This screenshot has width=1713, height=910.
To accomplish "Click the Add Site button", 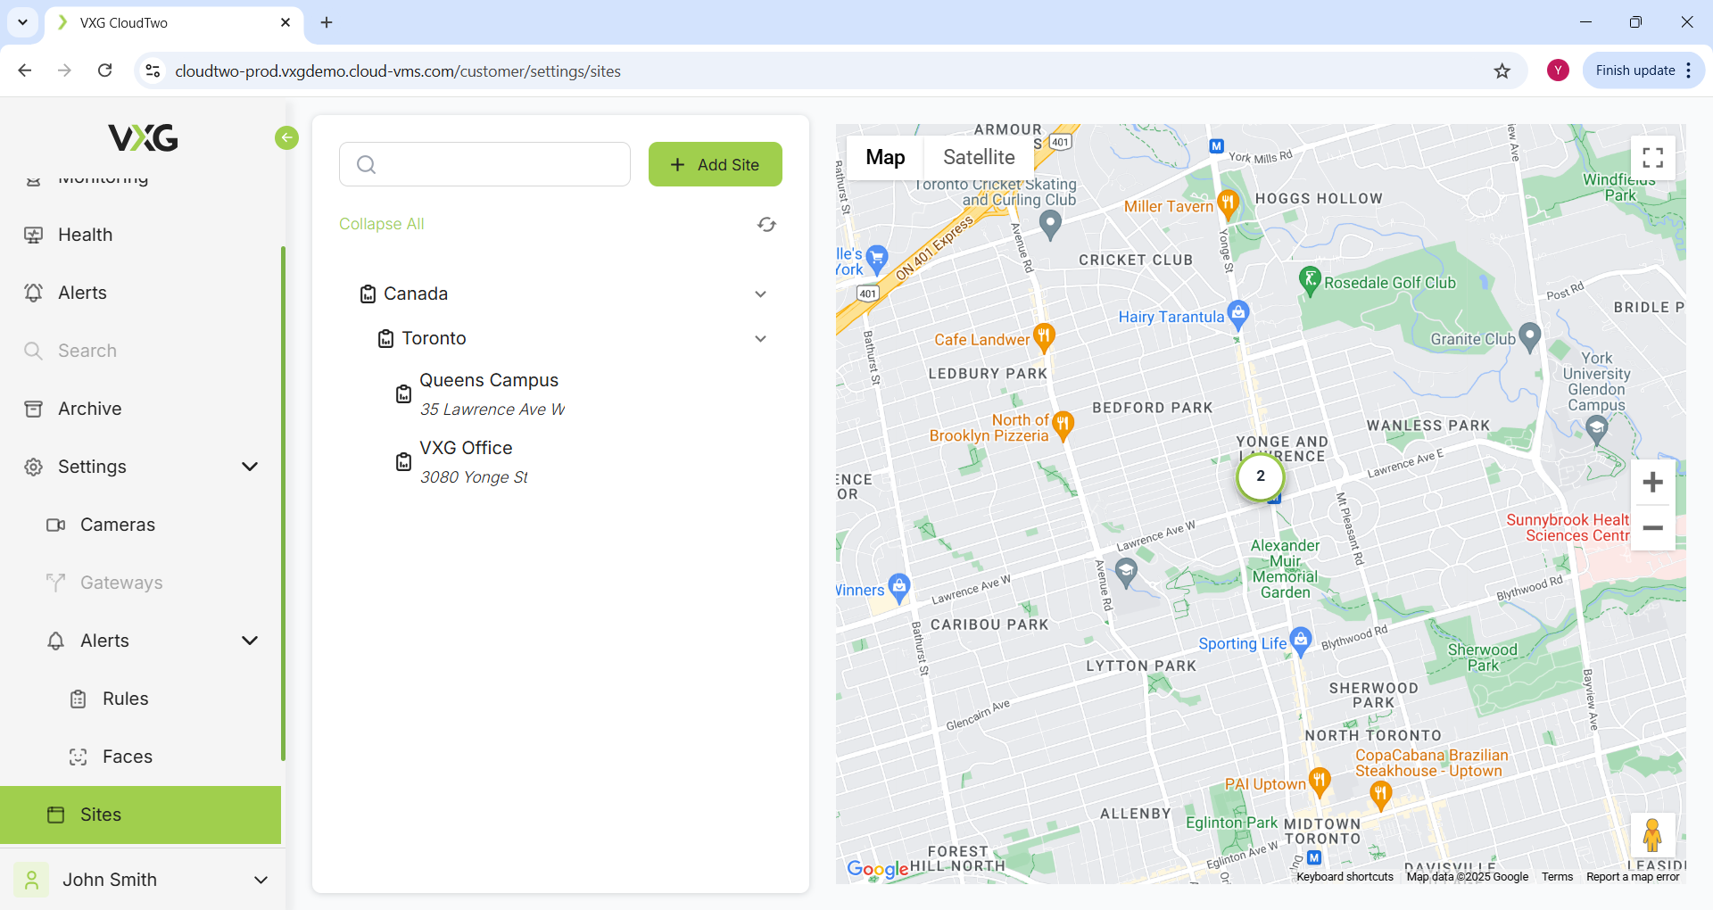I will pyautogui.click(x=715, y=165).
